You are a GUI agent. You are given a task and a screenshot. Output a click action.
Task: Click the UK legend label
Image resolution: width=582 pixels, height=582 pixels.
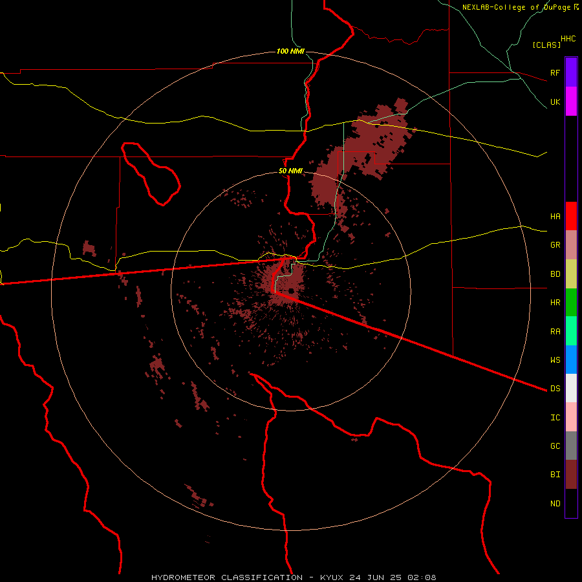555,102
